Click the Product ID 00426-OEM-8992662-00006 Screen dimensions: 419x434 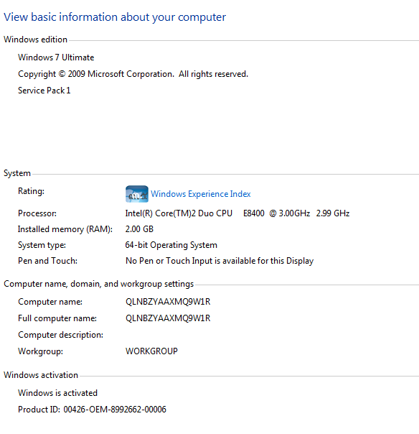(x=92, y=410)
